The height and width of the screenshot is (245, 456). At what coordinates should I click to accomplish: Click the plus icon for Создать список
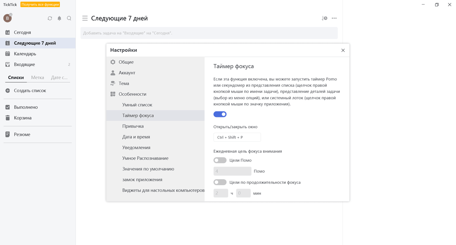click(x=7, y=90)
